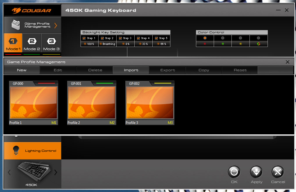296x192 pixels.
Task: Click the Cancel X icon
Action: tap(278, 172)
